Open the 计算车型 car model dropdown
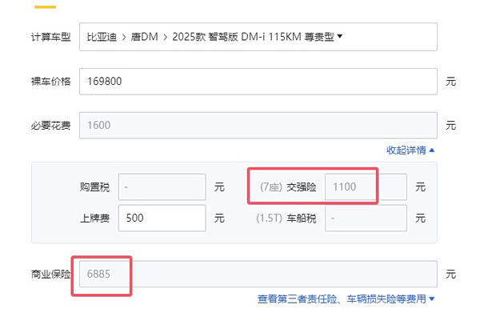The image size is (504, 325). (x=257, y=37)
